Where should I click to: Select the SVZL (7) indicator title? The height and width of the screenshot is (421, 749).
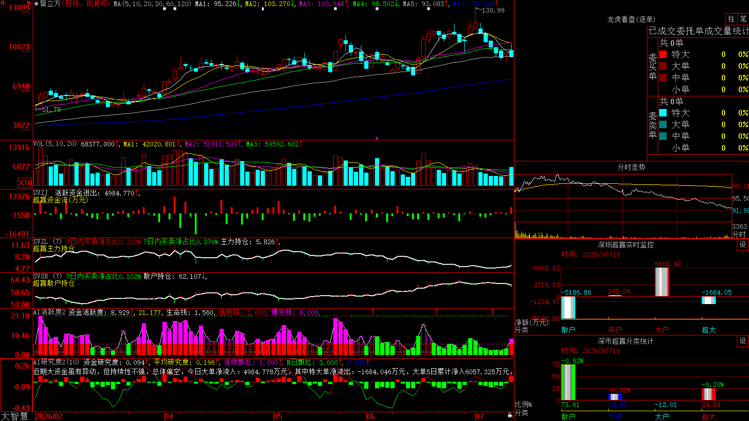[48, 242]
